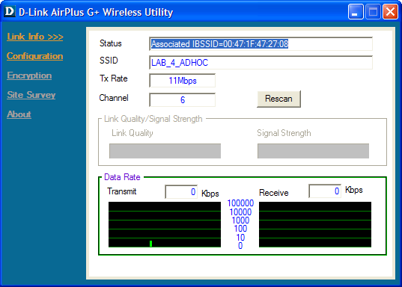
Task: Click the SSID field with LAB_4_ADHOC
Action: (x=261, y=63)
